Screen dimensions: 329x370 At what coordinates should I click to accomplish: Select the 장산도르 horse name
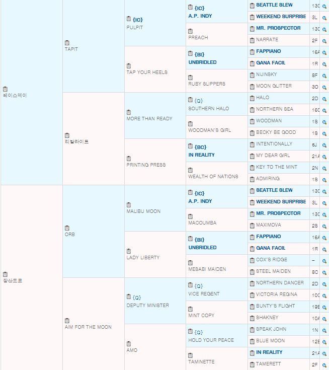pos(13,280)
